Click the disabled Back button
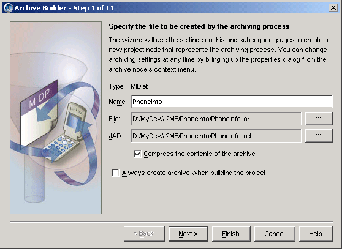 point(144,234)
